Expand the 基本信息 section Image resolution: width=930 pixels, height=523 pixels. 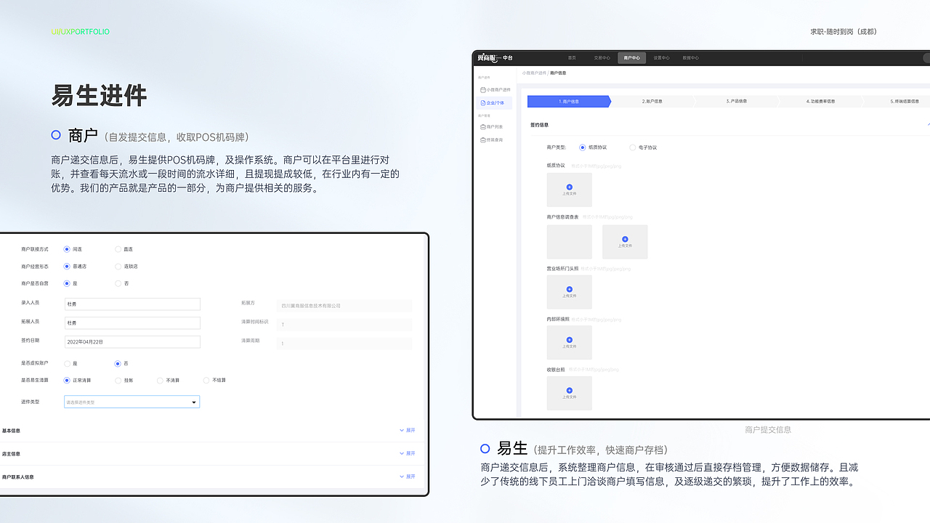(x=407, y=430)
